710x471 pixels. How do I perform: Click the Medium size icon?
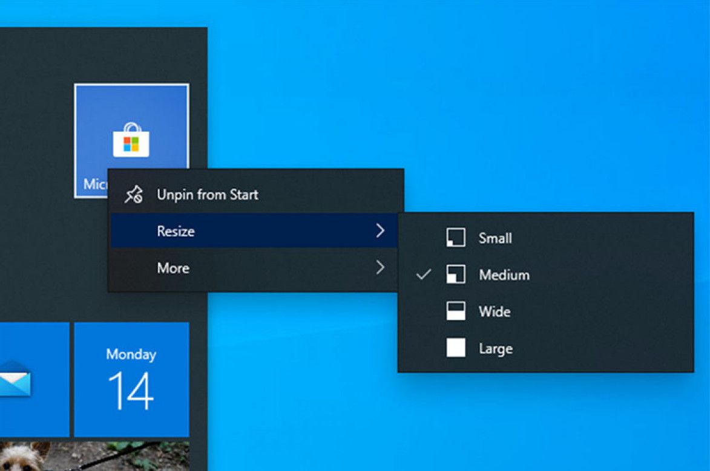point(456,274)
